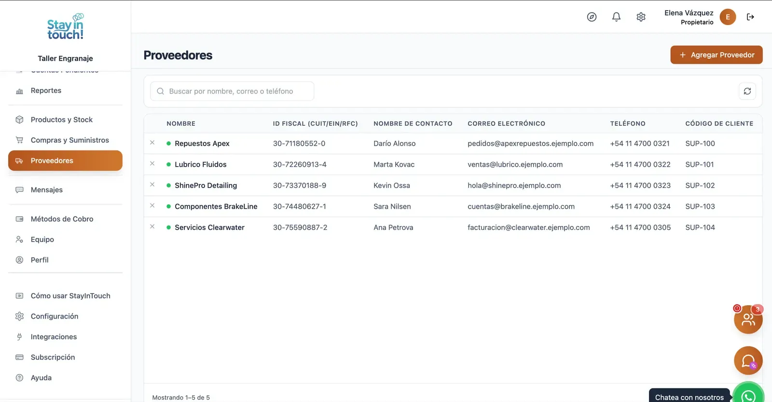Open the chat assistant floating bubble
Image resolution: width=772 pixels, height=402 pixels.
point(748,361)
